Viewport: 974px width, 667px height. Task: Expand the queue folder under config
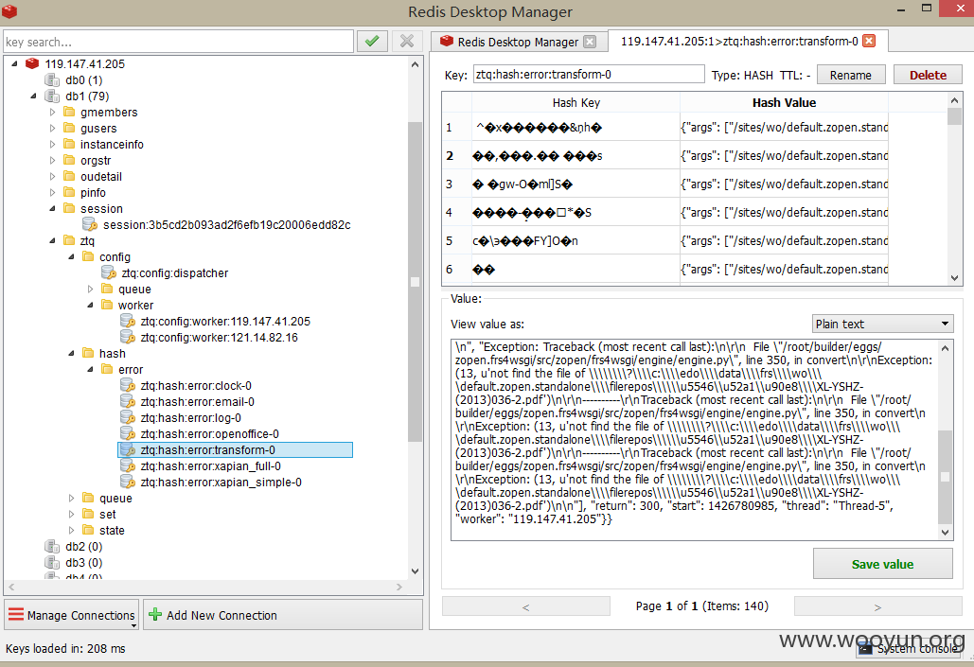(90, 289)
